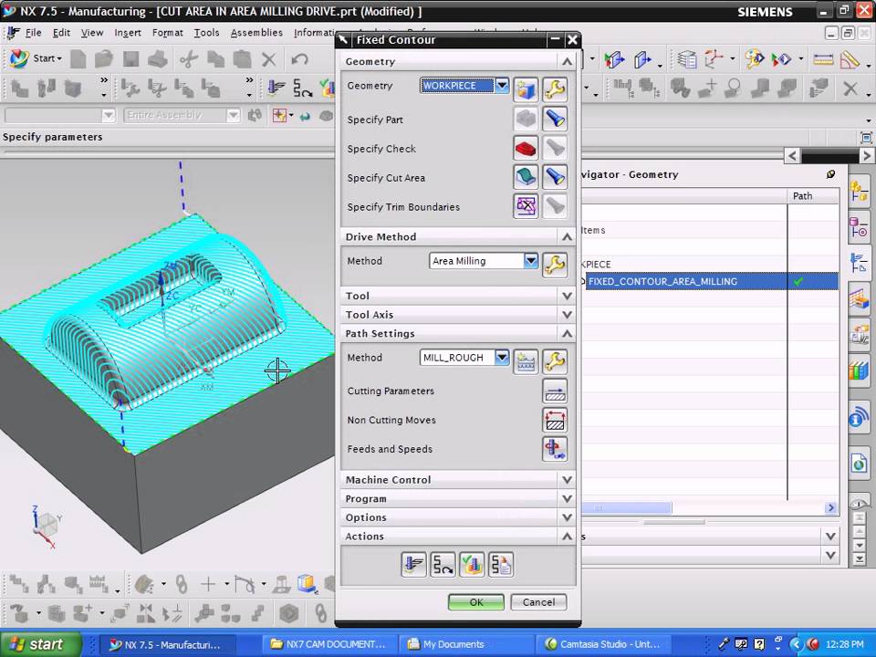
Task: Open the Non Cutting Moves icon
Action: (x=555, y=420)
